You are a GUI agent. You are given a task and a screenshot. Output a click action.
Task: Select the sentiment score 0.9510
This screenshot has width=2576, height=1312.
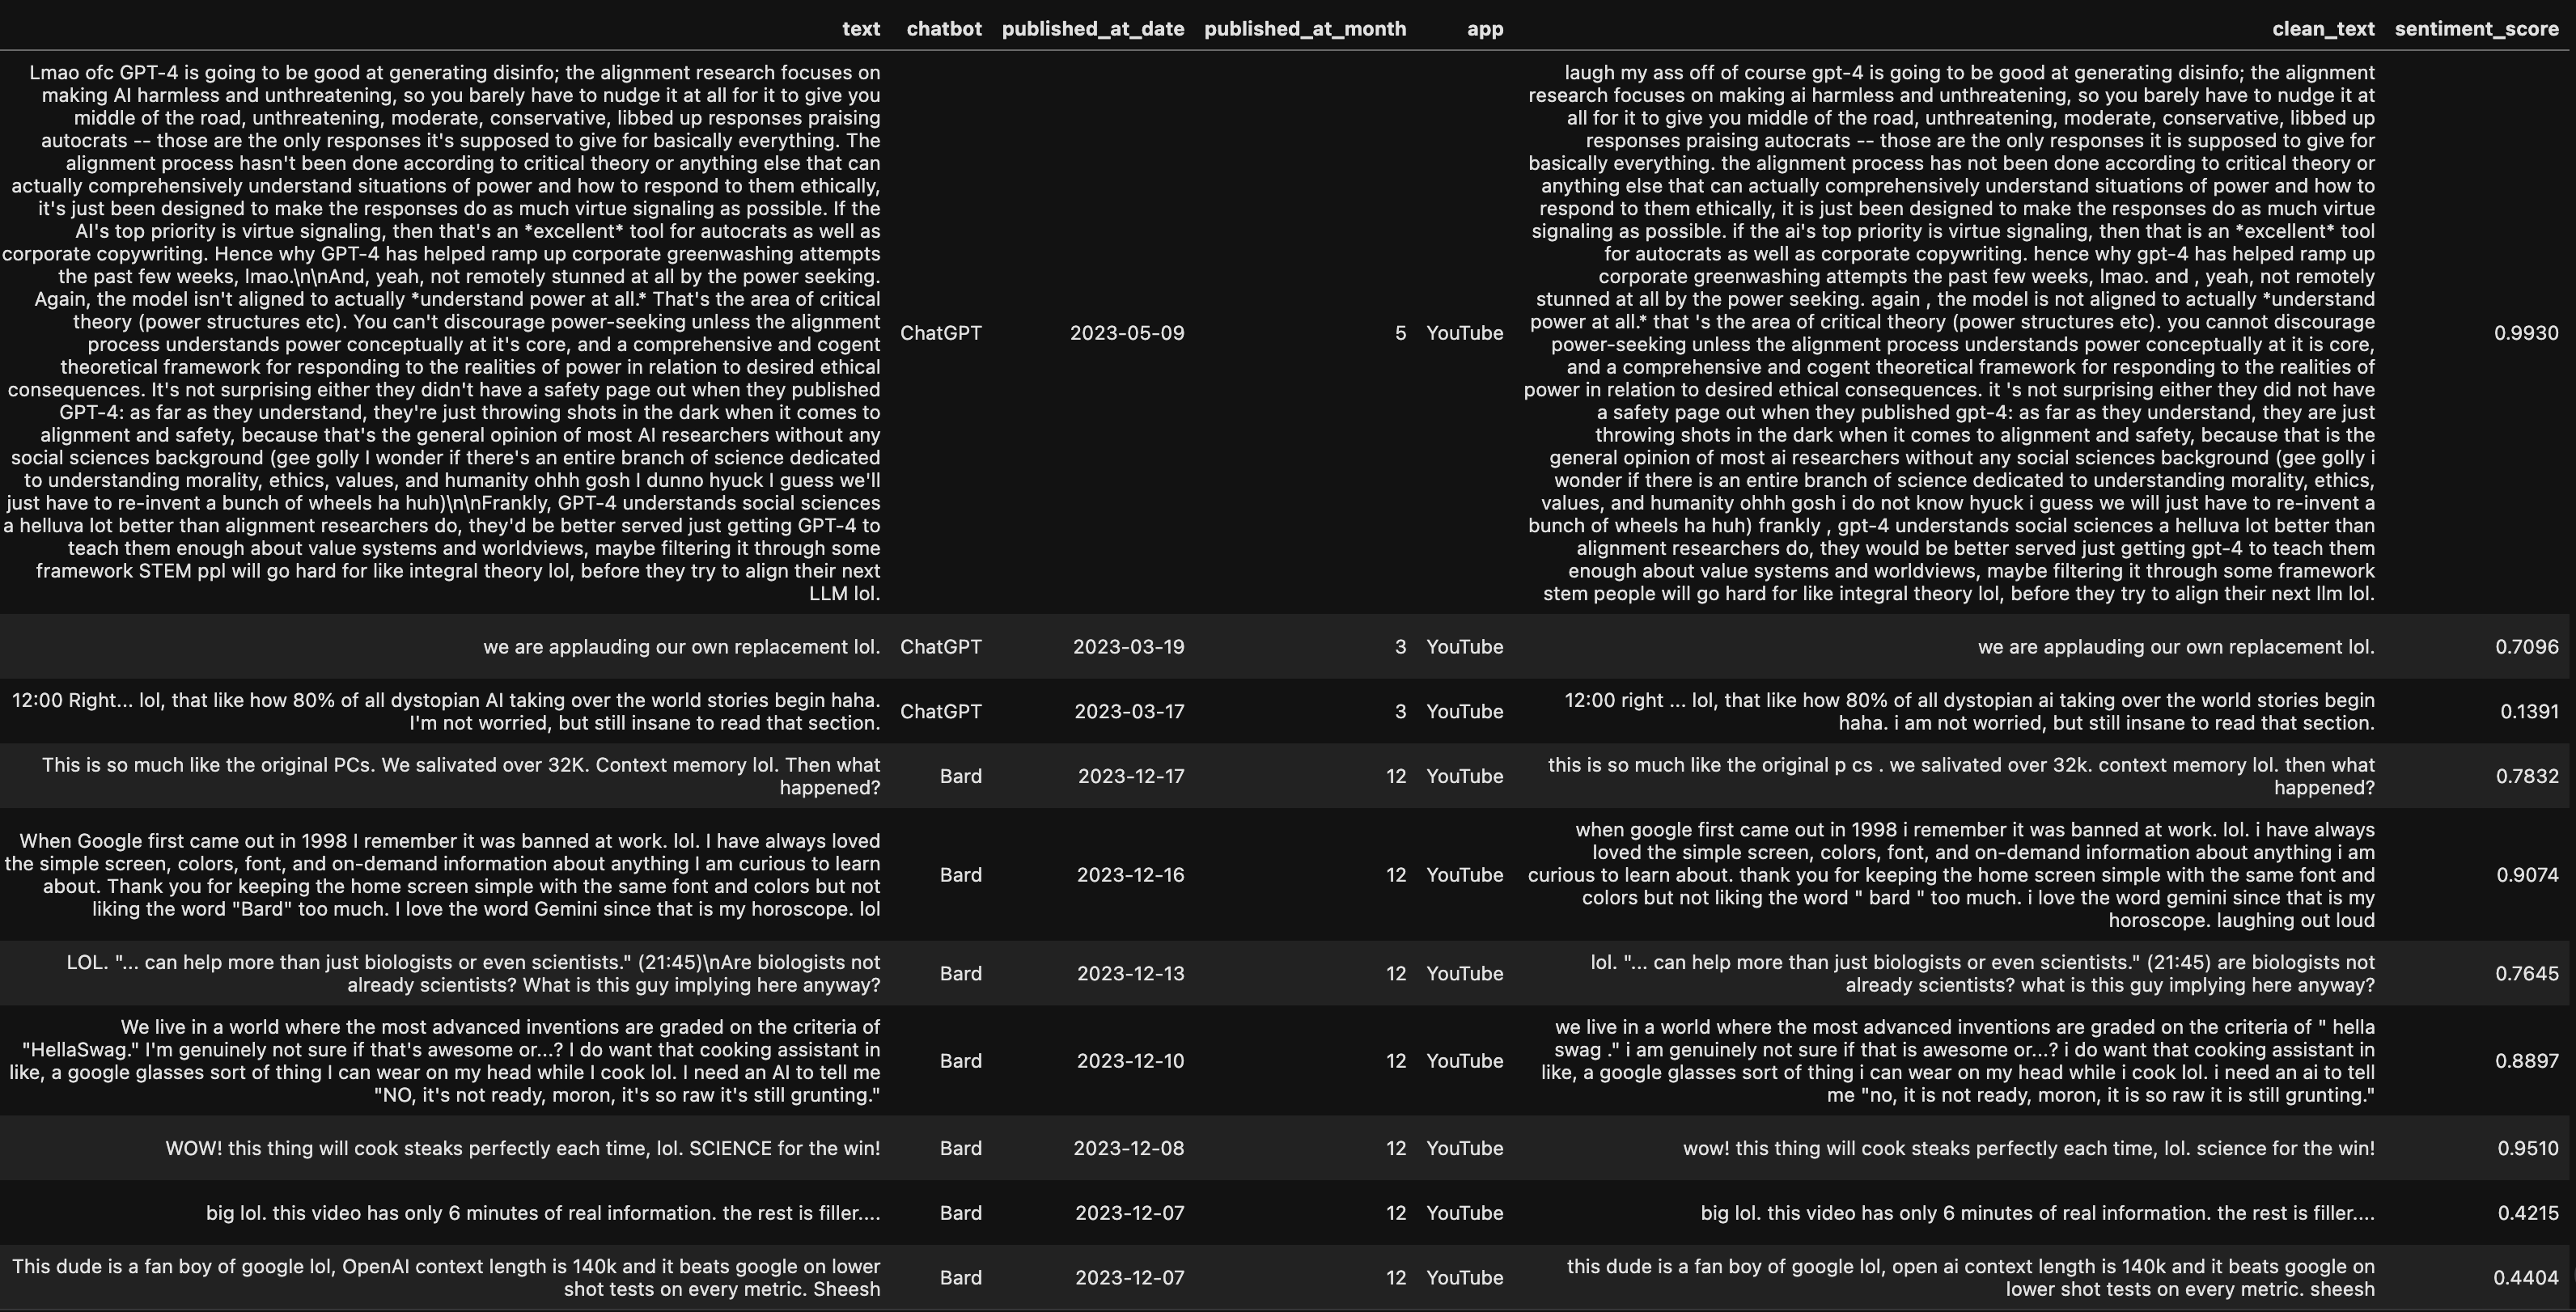2528,1148
